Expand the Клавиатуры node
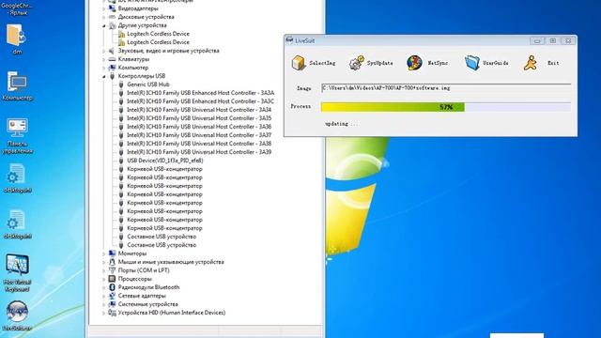This screenshot has width=601, height=338. click(104, 59)
